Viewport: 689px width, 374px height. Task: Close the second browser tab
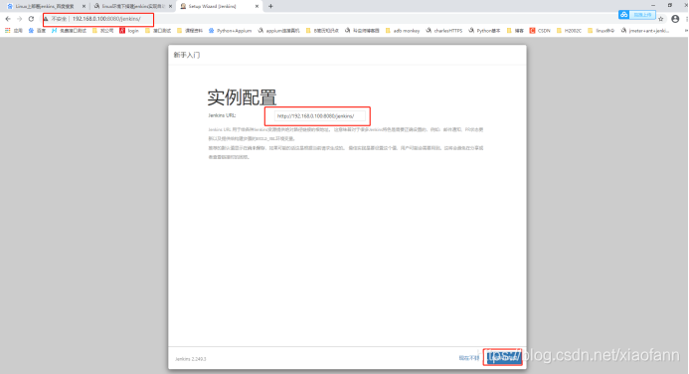point(170,6)
